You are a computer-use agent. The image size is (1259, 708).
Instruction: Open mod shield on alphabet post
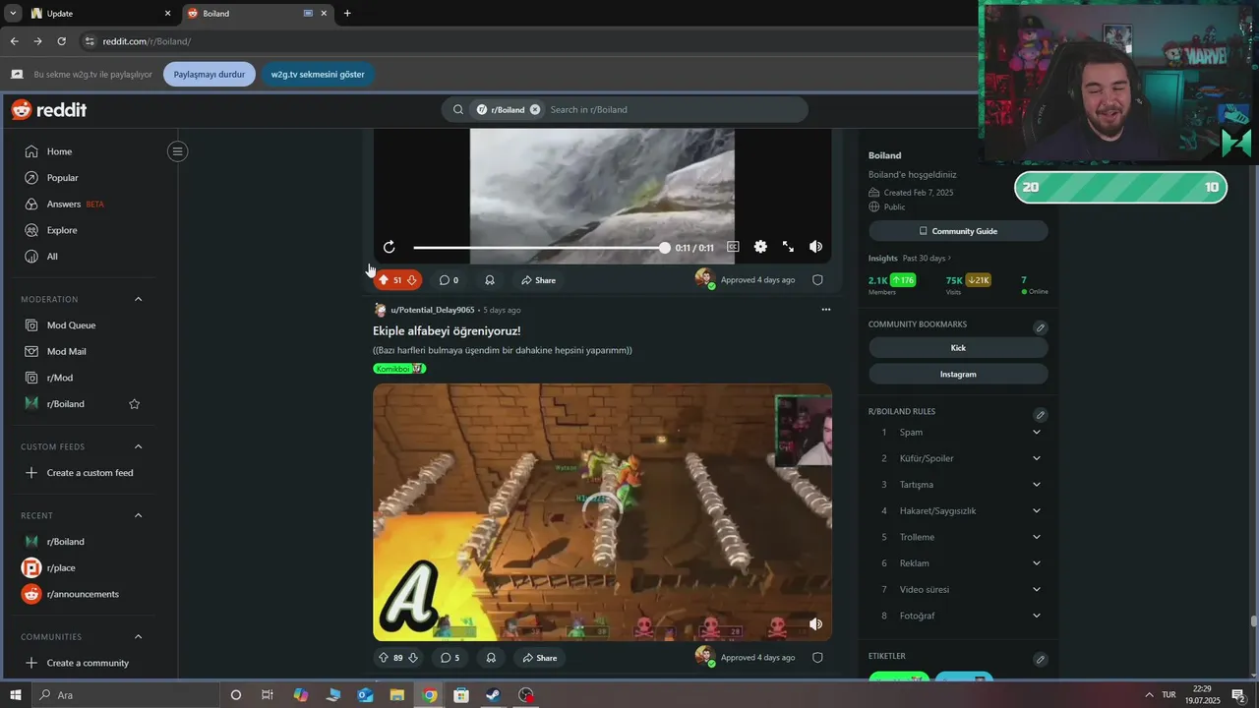click(x=817, y=658)
